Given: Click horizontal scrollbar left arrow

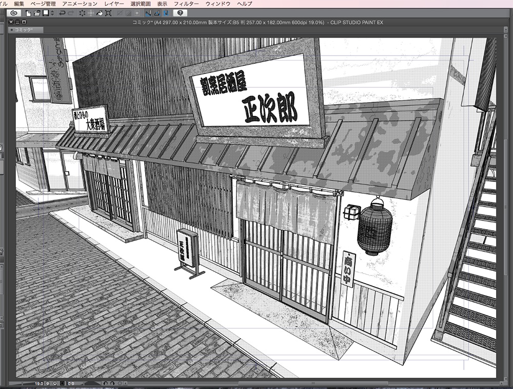Looking at the screenshot, I should click(x=126, y=383).
